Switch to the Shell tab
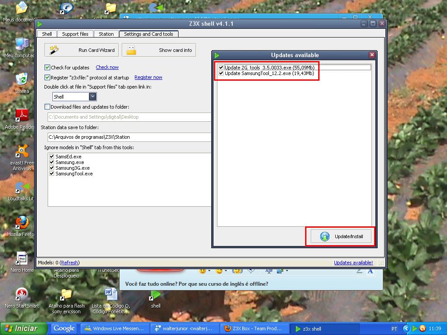This screenshot has width=447, height=335. point(47,34)
